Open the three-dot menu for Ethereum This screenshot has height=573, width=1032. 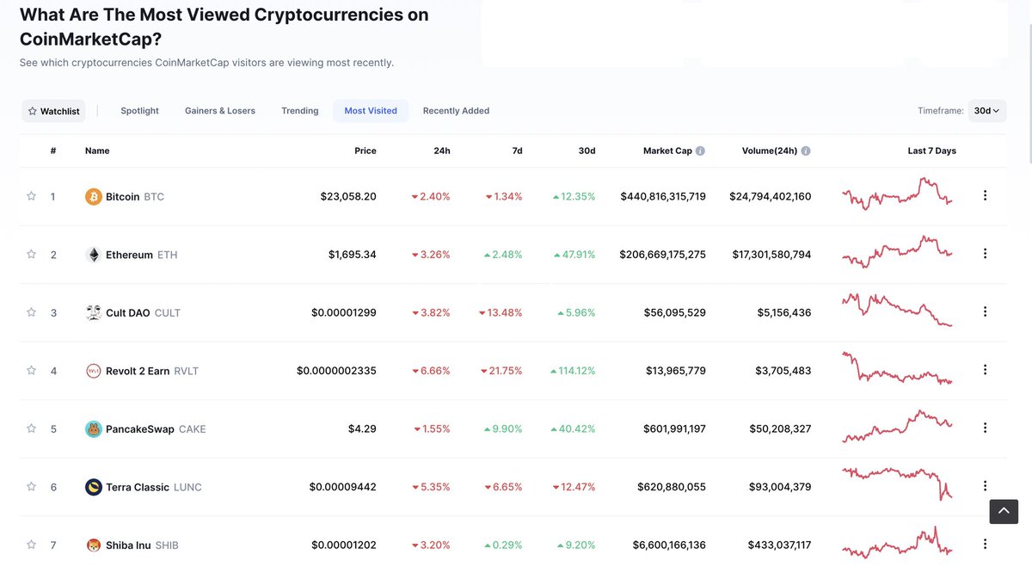(x=985, y=254)
